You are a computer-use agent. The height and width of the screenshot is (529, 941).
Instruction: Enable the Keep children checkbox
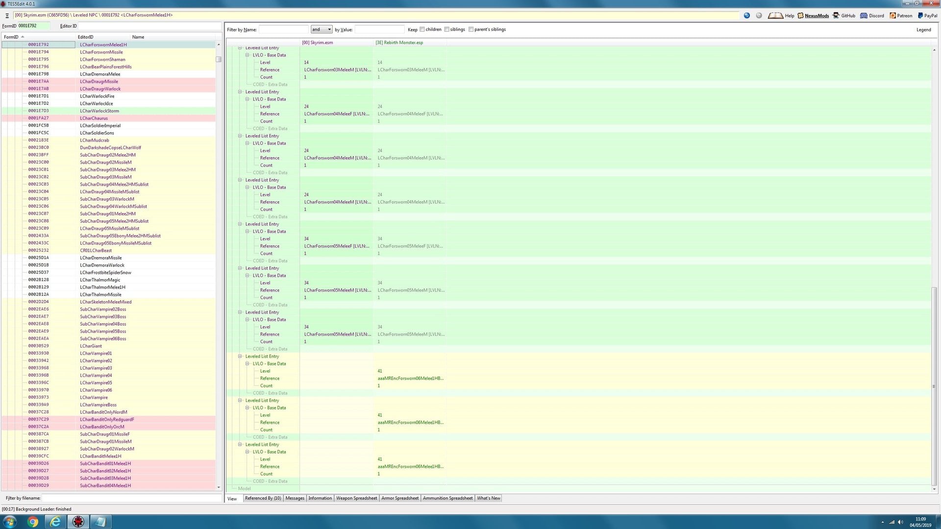(422, 29)
